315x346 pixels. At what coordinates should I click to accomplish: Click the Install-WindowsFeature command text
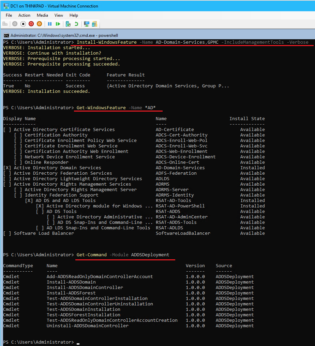pyautogui.click(x=107, y=42)
